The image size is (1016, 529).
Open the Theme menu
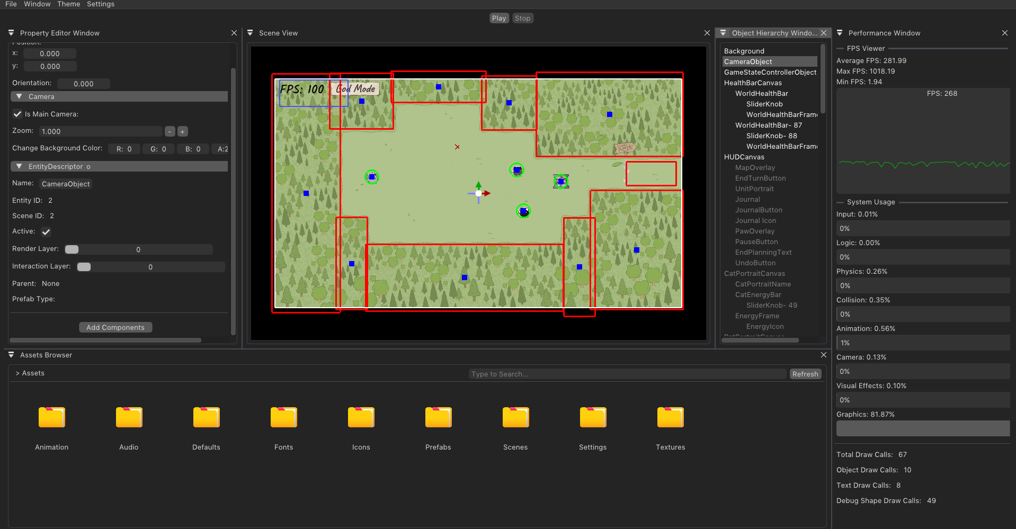click(x=68, y=4)
